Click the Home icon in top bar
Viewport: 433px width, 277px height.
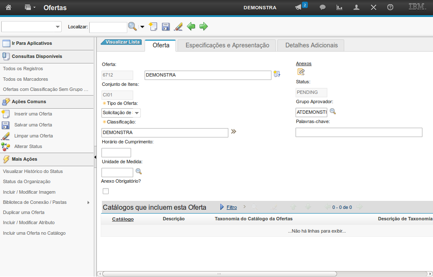[x=8, y=8]
